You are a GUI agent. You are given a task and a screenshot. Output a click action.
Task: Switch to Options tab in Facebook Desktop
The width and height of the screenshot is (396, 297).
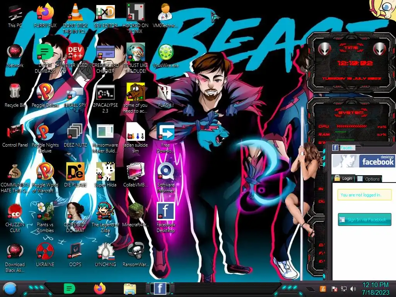click(369, 179)
